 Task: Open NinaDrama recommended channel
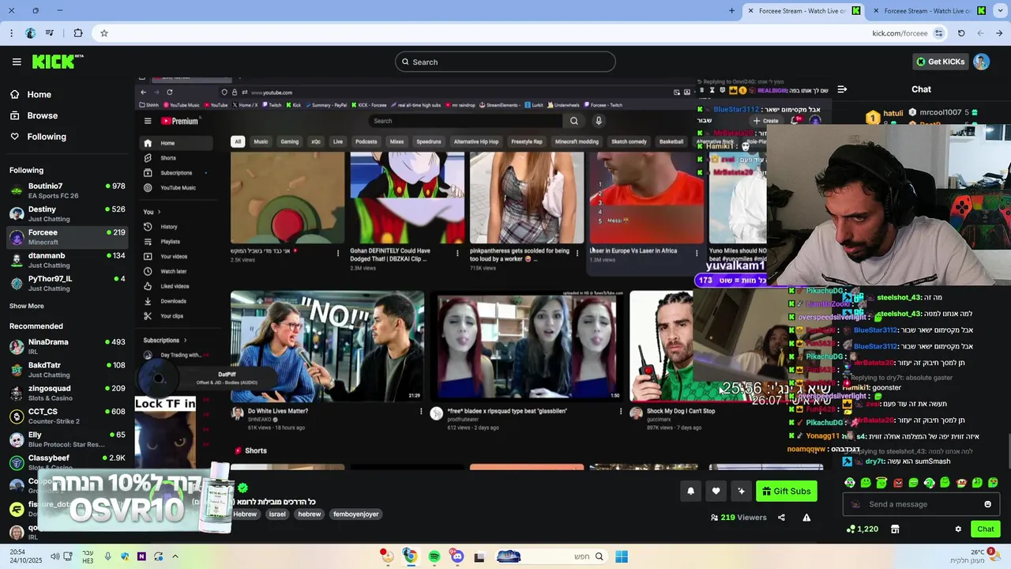click(x=67, y=346)
